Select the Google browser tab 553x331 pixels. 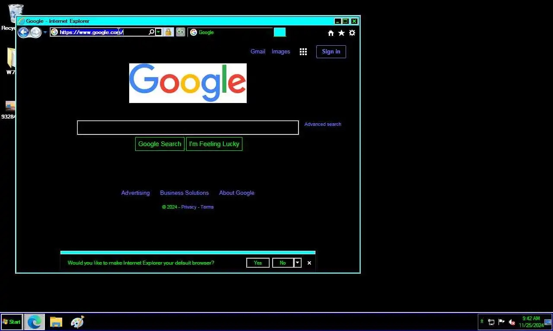(x=230, y=32)
